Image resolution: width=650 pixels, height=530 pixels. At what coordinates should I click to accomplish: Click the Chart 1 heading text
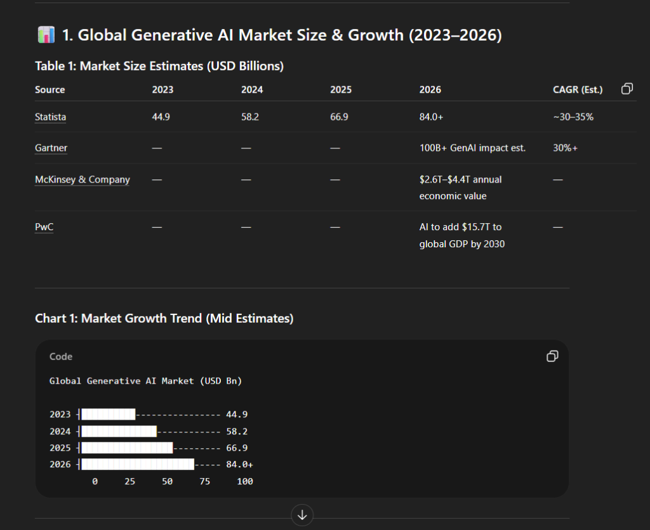coord(164,318)
